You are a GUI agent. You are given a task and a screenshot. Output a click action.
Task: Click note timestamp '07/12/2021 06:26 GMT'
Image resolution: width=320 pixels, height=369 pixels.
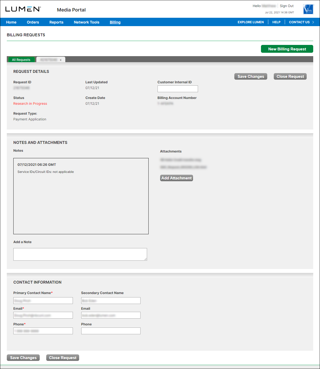37,165
